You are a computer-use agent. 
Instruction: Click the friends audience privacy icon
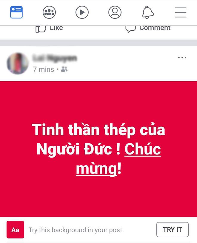64,69
